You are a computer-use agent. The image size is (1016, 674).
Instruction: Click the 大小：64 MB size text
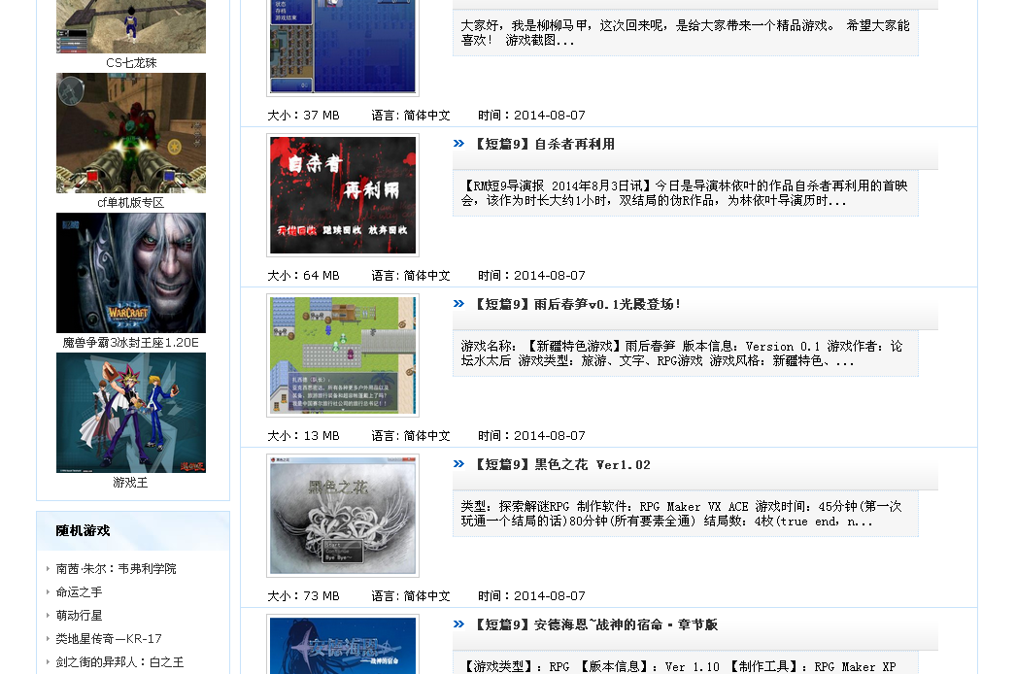click(303, 276)
